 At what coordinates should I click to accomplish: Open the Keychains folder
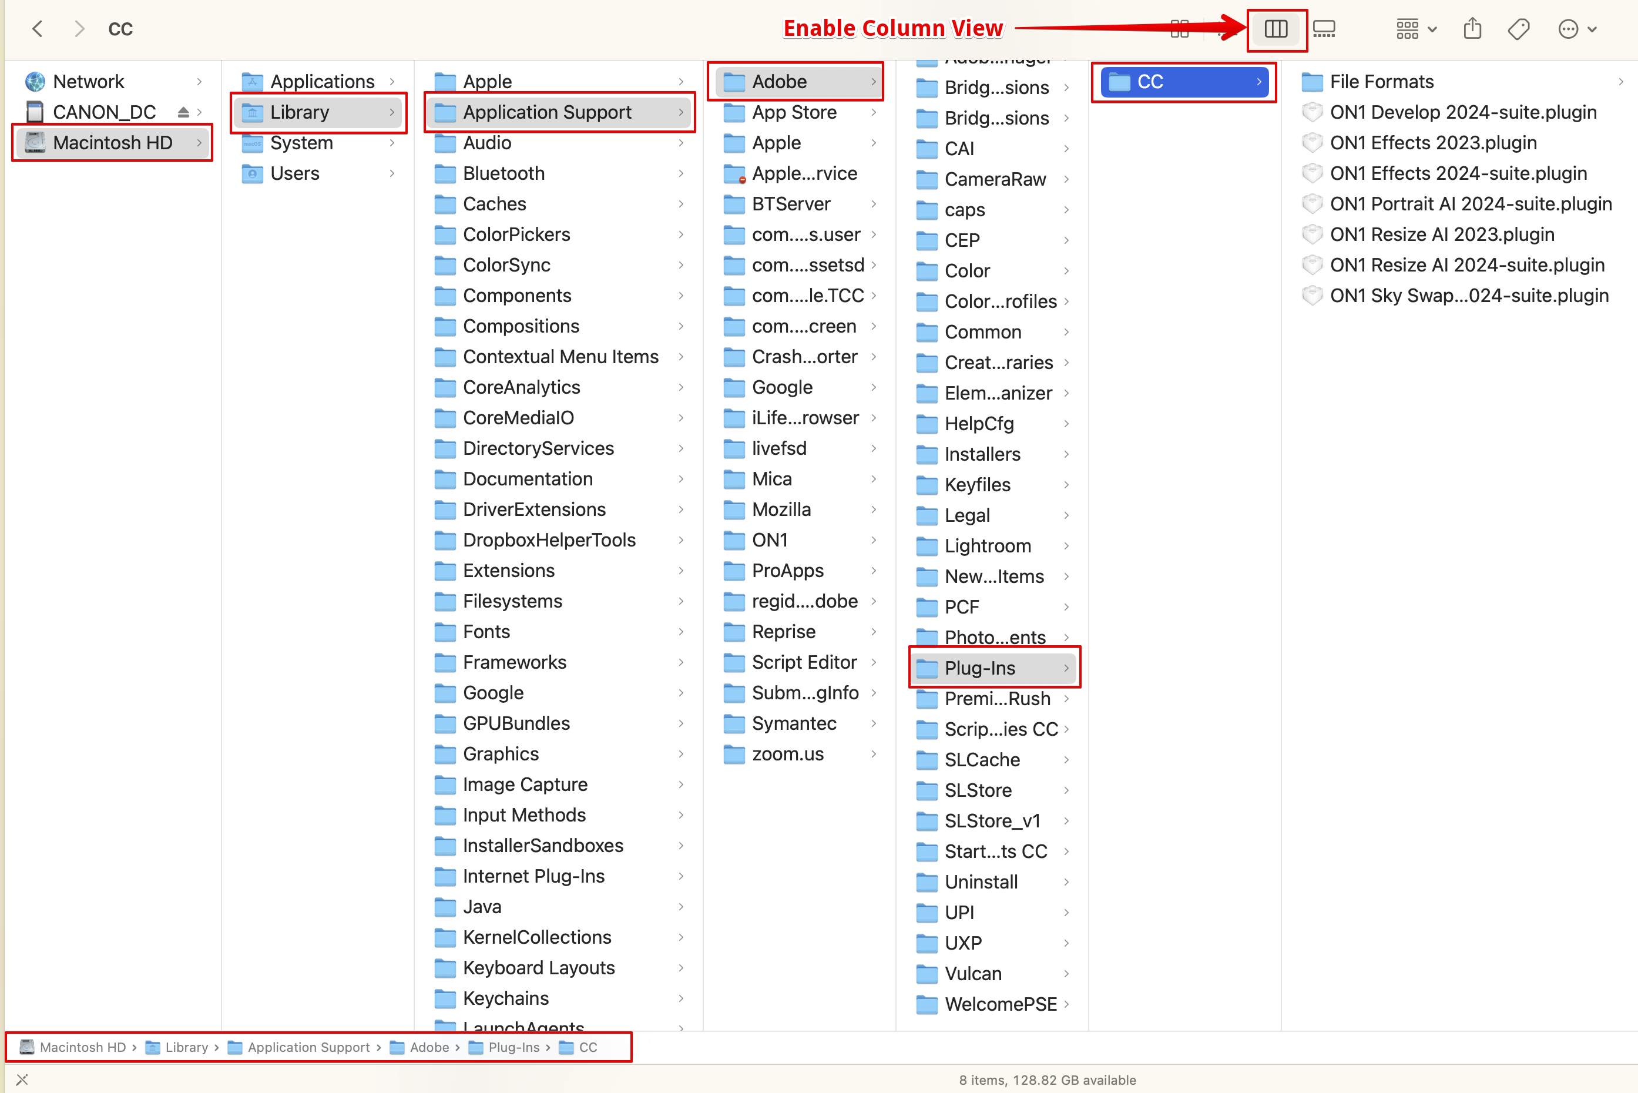pos(559,999)
